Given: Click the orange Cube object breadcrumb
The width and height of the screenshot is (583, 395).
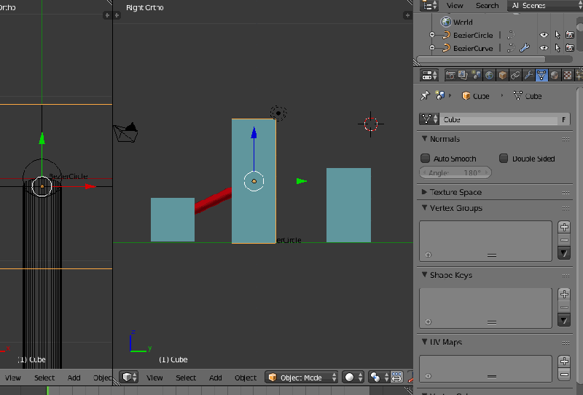Looking at the screenshot, I should pos(476,96).
